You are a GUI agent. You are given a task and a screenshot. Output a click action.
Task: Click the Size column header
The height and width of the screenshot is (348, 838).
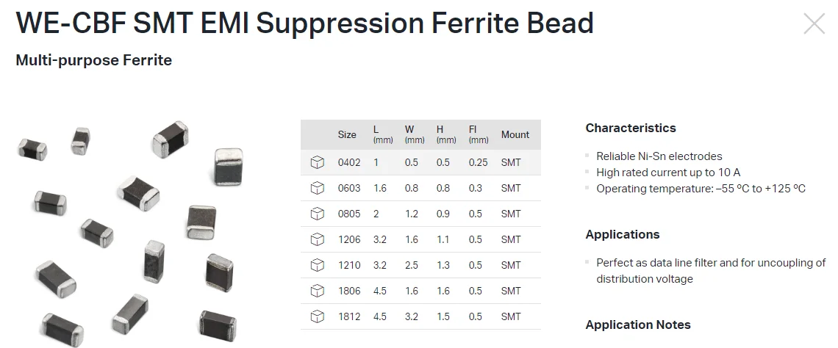(x=347, y=134)
